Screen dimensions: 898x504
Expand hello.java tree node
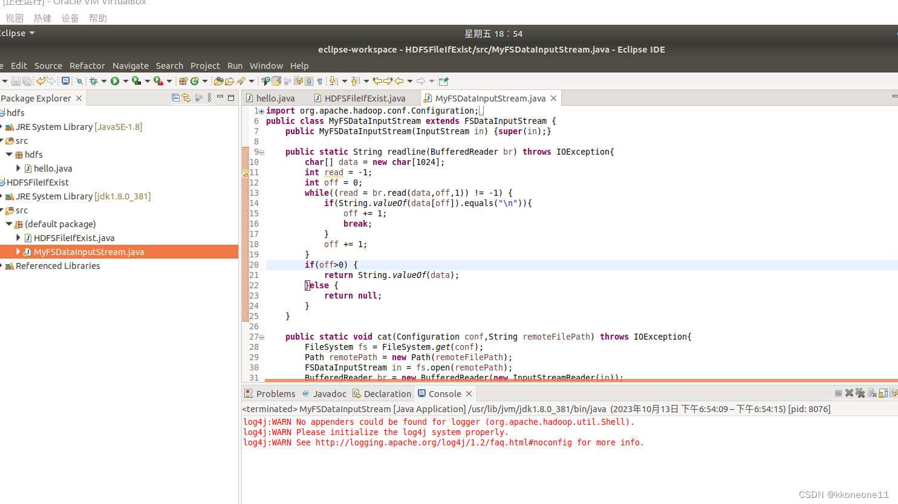coord(18,169)
